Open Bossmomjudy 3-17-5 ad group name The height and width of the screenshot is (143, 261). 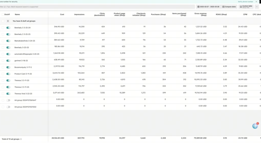[x=23, y=67]
